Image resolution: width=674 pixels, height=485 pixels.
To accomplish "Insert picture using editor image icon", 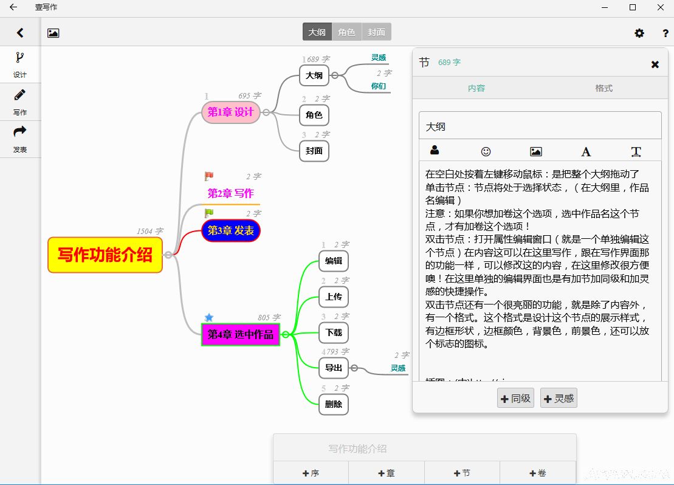I will tap(535, 151).
